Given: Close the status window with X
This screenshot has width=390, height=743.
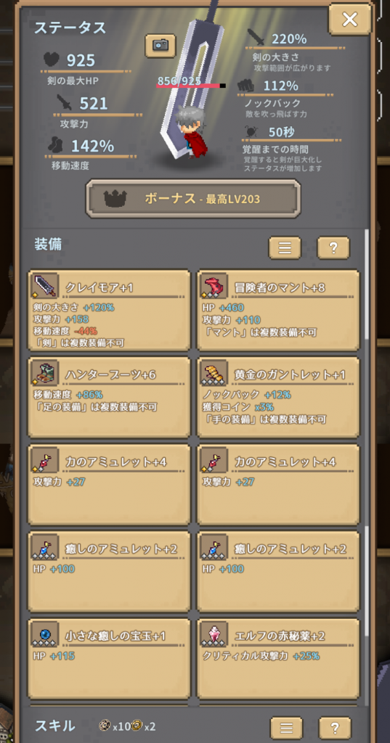Looking at the screenshot, I should [x=350, y=20].
